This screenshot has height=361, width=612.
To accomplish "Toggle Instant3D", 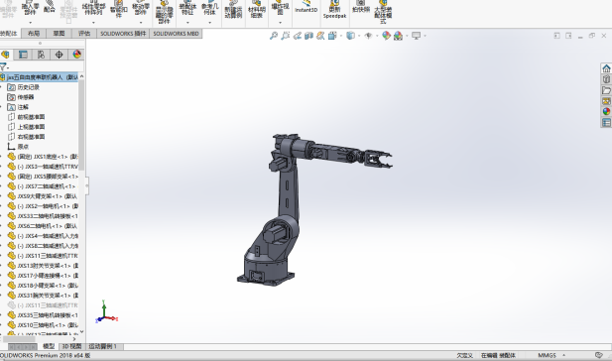I will point(306,7).
